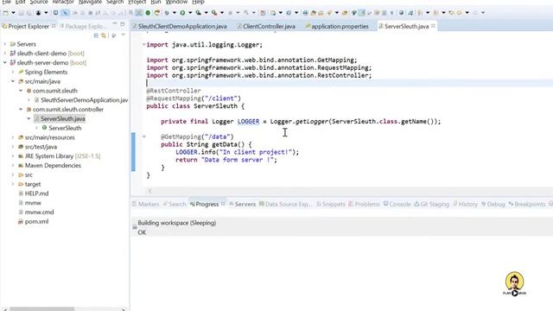Expand the sleuth-client-demo project
The image size is (553, 311).
(5, 54)
